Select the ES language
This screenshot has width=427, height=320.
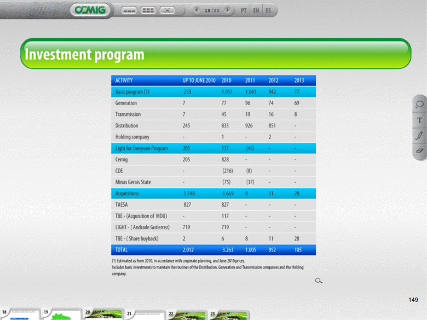click(268, 10)
